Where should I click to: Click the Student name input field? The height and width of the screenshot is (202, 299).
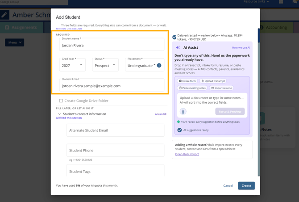pos(112,45)
